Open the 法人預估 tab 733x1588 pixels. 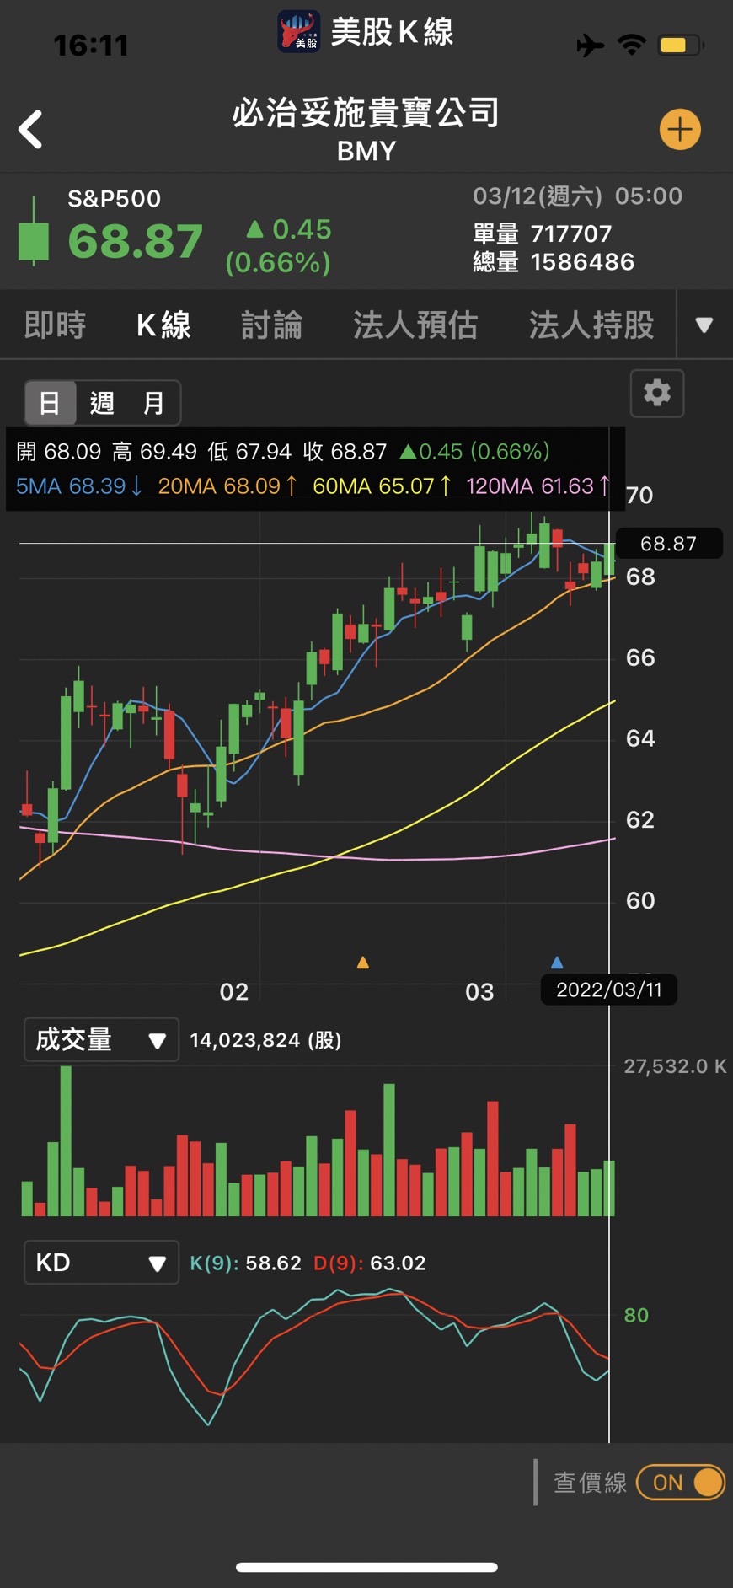(x=415, y=325)
